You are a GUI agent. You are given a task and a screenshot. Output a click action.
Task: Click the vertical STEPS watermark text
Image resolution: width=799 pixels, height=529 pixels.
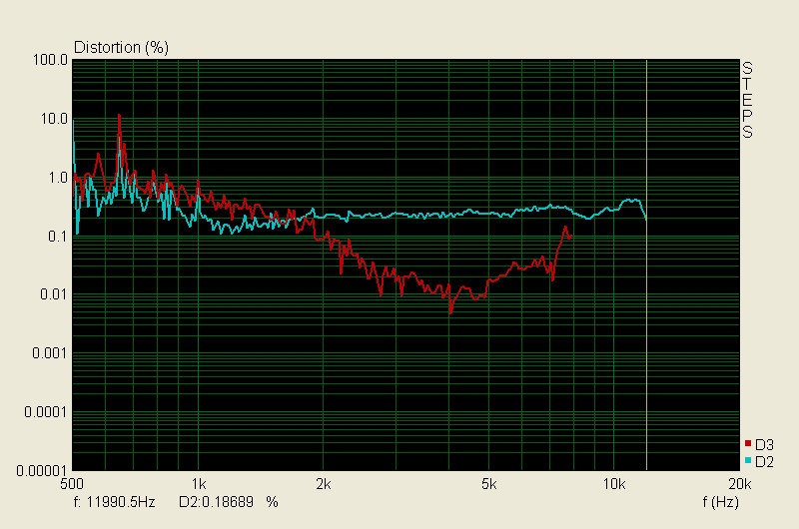point(747,100)
